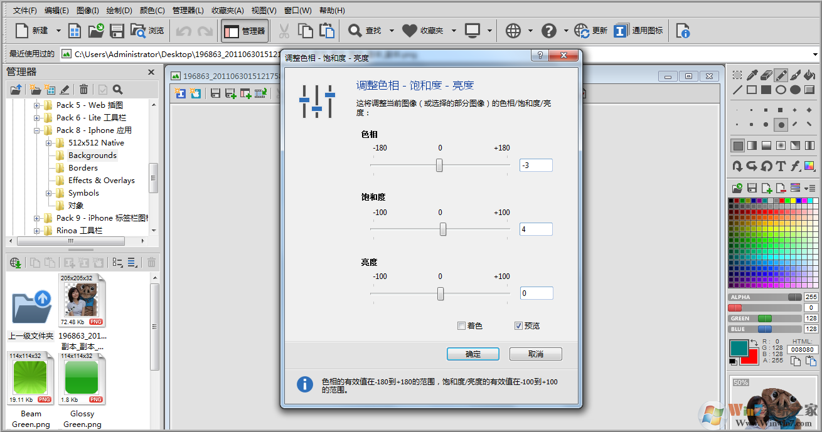Select the Brush tool
The image size is (822, 432).
point(796,75)
